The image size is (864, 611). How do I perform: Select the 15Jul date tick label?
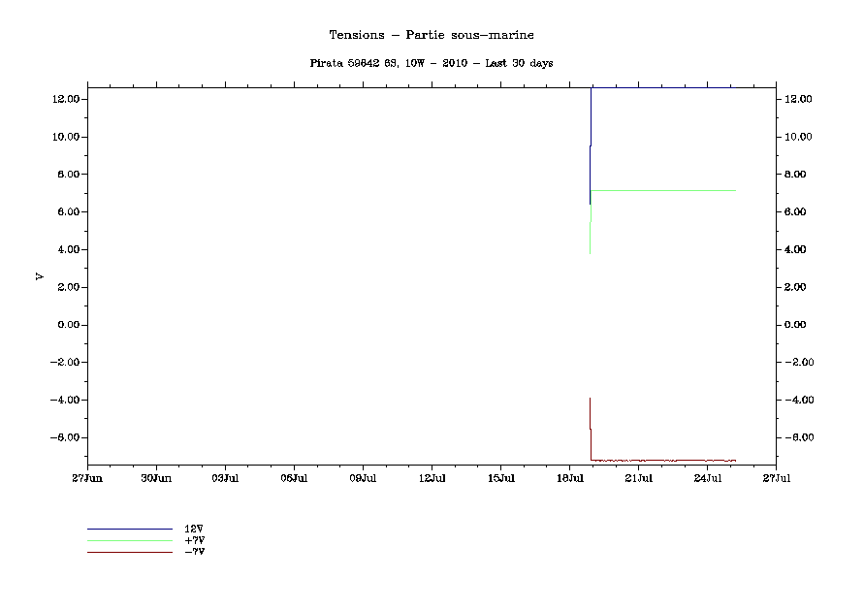[500, 478]
